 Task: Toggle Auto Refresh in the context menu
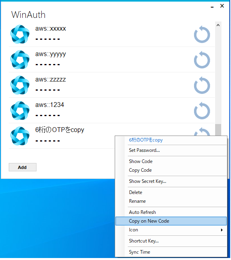pos(171,213)
